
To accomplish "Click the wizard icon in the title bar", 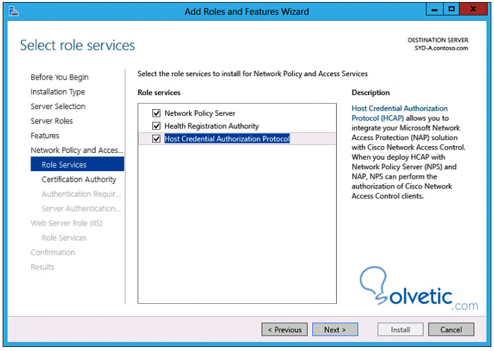I will (13, 11).
